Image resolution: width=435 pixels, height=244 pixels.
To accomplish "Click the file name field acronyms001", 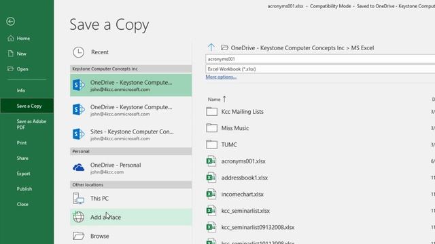I will 320,59.
